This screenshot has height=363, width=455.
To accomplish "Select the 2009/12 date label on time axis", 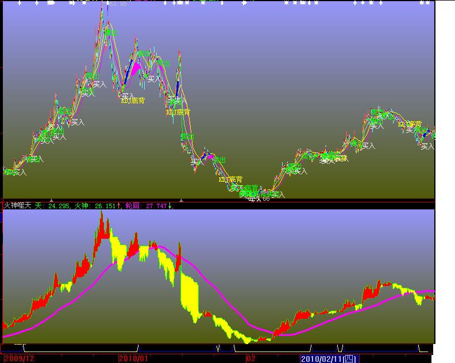I will click(x=20, y=358).
